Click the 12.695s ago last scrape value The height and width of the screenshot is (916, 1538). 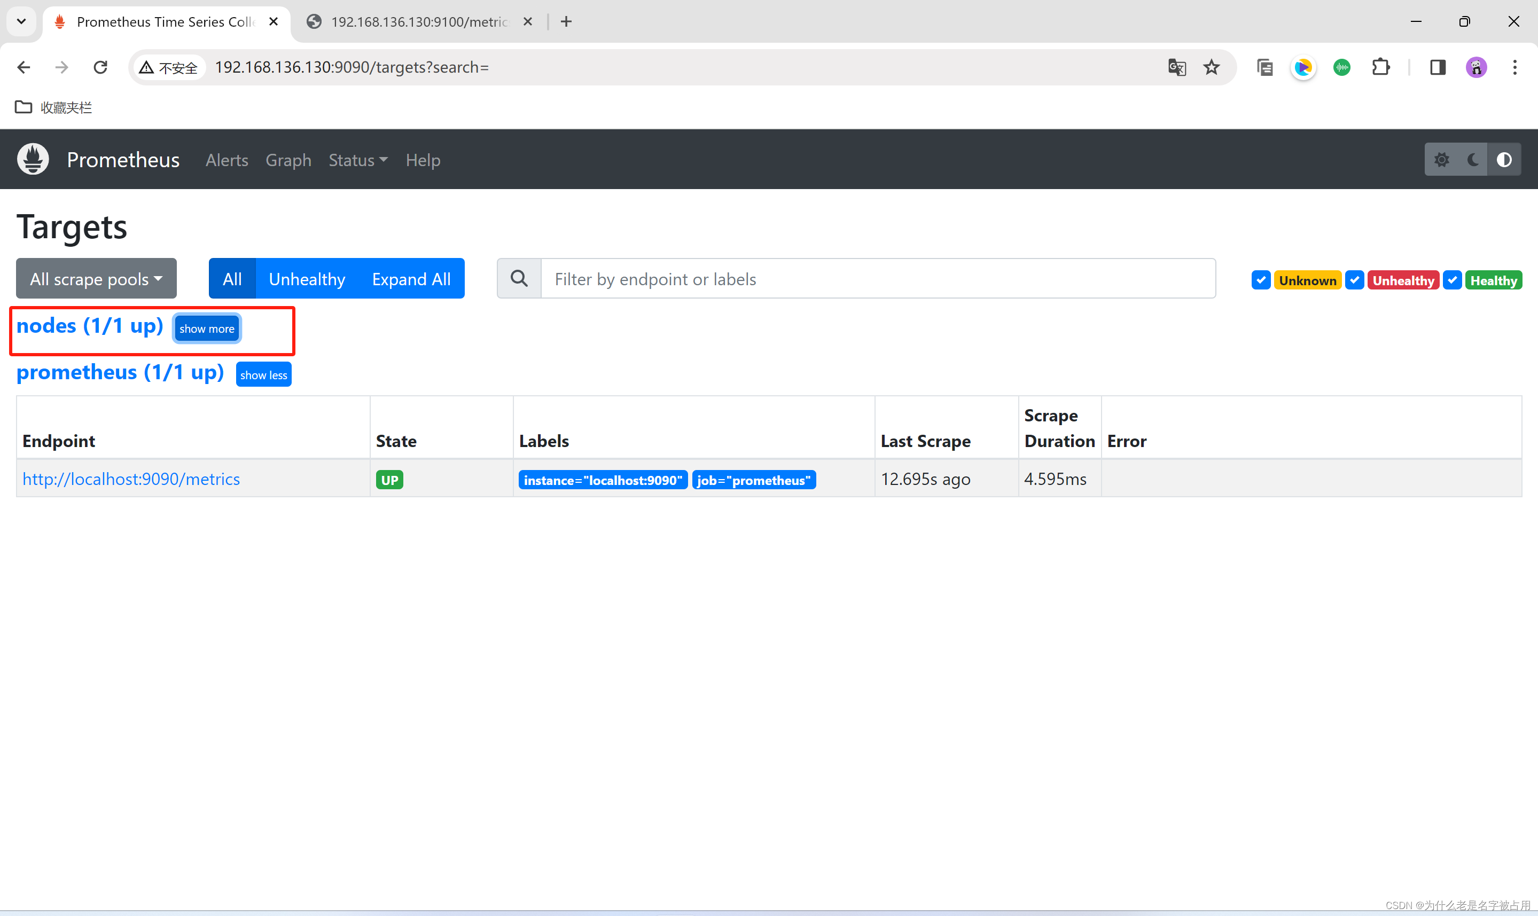925,479
